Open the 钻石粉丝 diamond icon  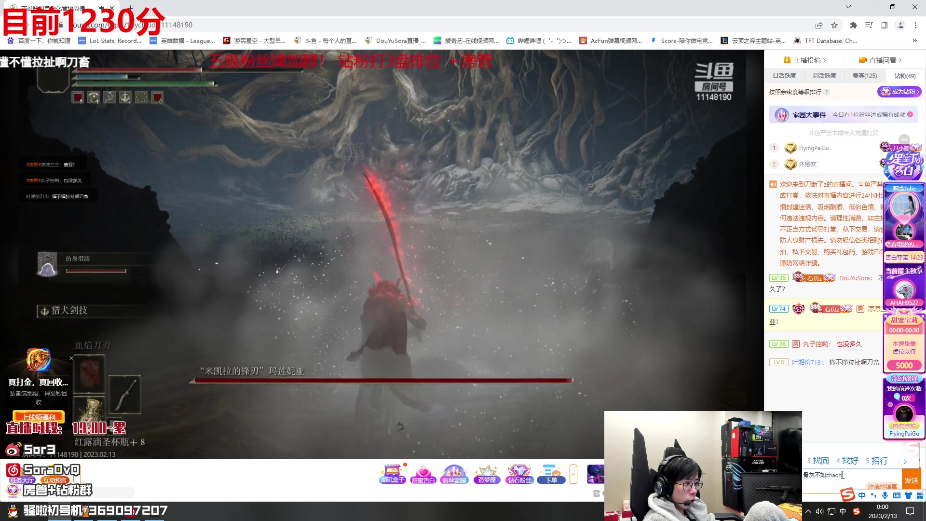(x=519, y=474)
